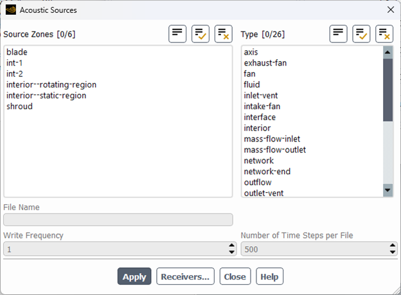Select the blade source zone
401x295 pixels.
pyautogui.click(x=17, y=52)
